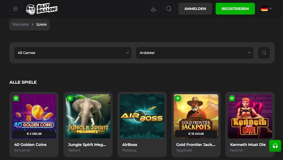
Task: Open the Gold Frontier Jackpots thumbnail
Action: tap(196, 116)
